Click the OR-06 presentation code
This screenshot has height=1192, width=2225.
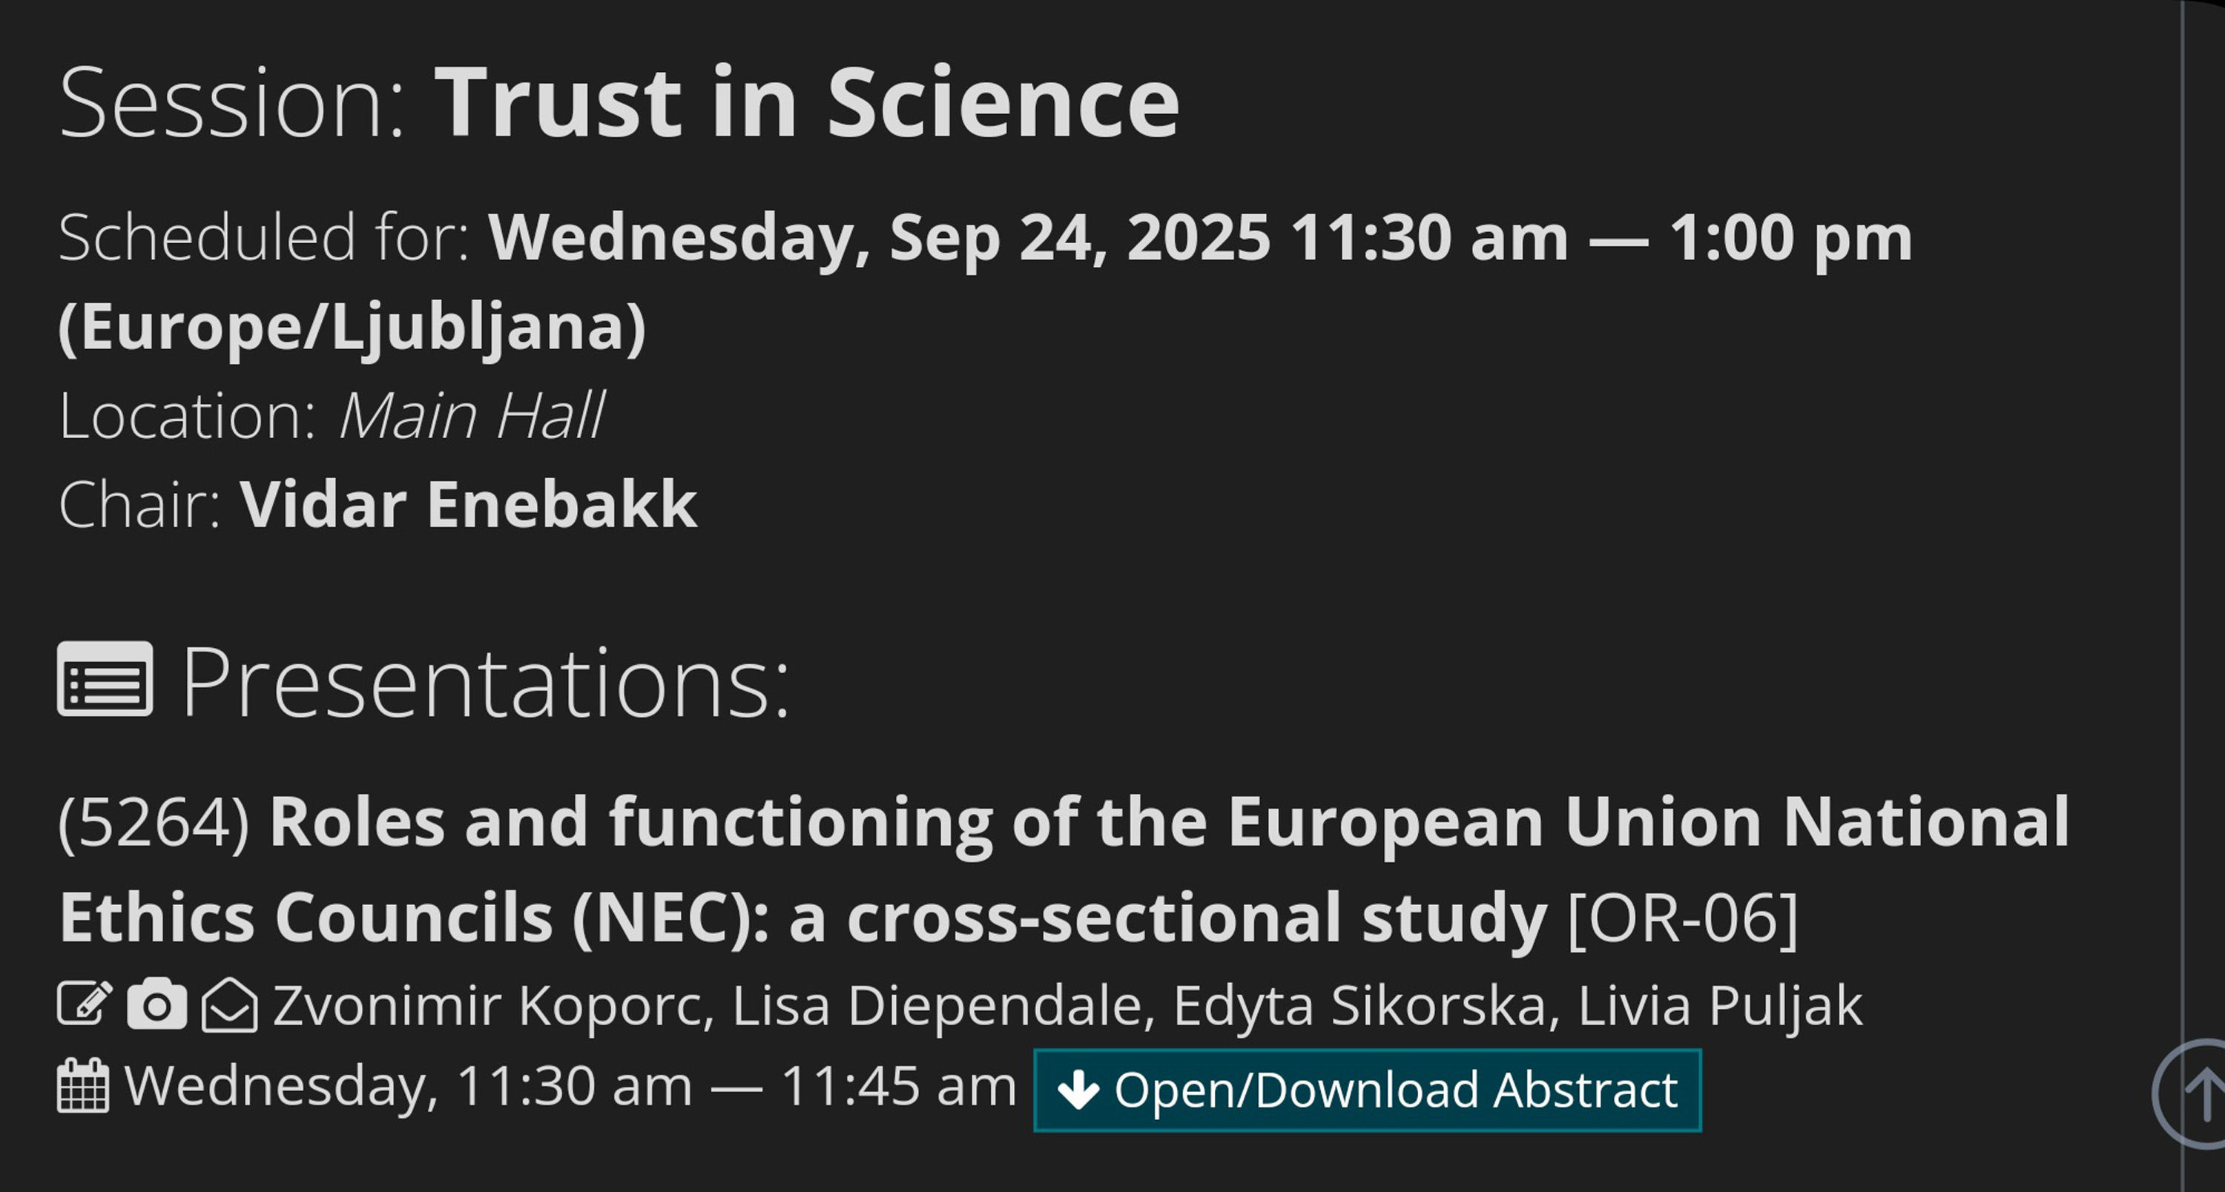click(x=1681, y=918)
